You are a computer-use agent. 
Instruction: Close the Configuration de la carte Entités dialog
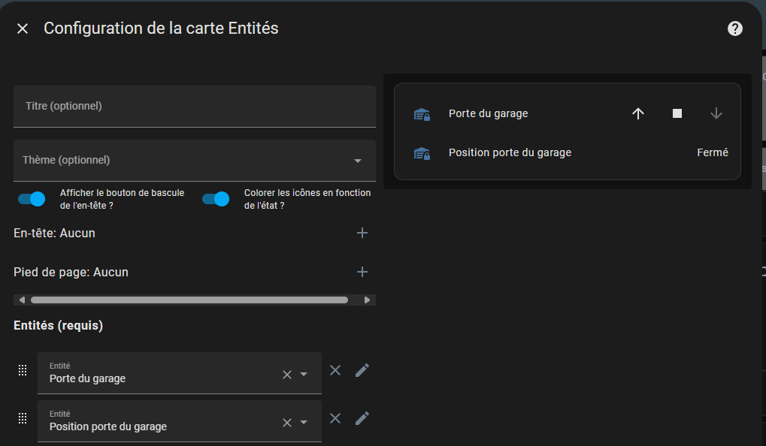coord(23,29)
